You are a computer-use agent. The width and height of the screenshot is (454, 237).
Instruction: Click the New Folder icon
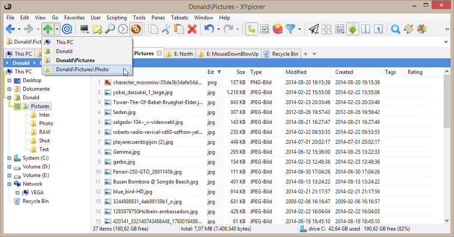coord(97,29)
